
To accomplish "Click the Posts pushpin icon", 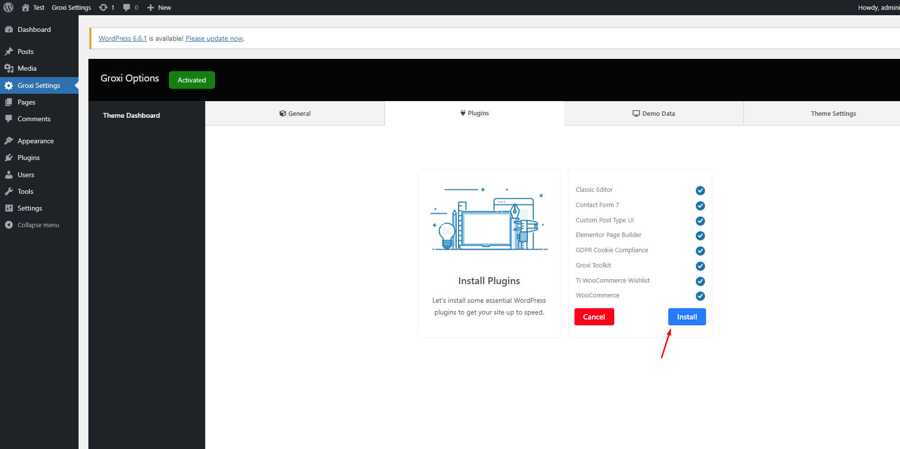I will [9, 52].
